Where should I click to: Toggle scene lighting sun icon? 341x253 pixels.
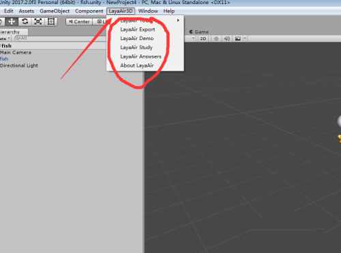[x=216, y=39]
